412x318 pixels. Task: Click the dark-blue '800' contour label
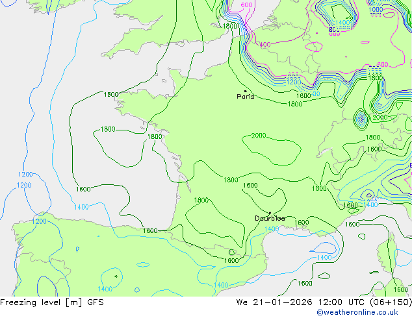click(334, 30)
